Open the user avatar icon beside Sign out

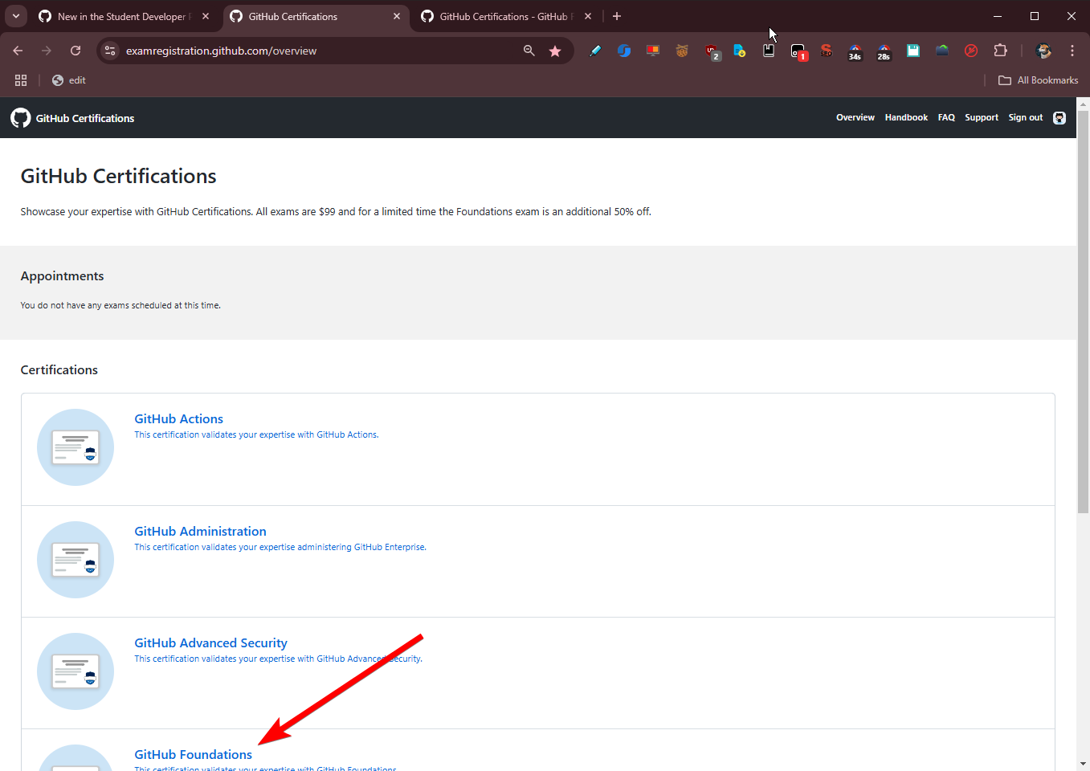pos(1059,118)
